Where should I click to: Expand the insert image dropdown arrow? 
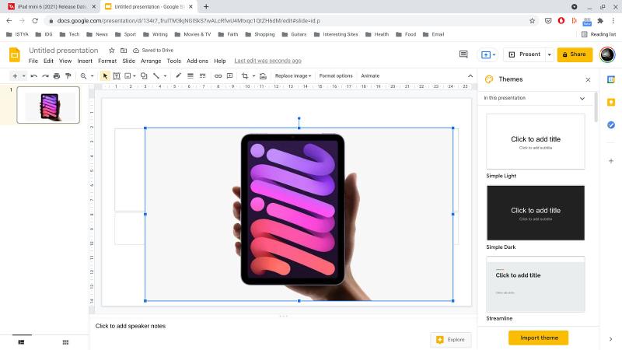pos(135,75)
